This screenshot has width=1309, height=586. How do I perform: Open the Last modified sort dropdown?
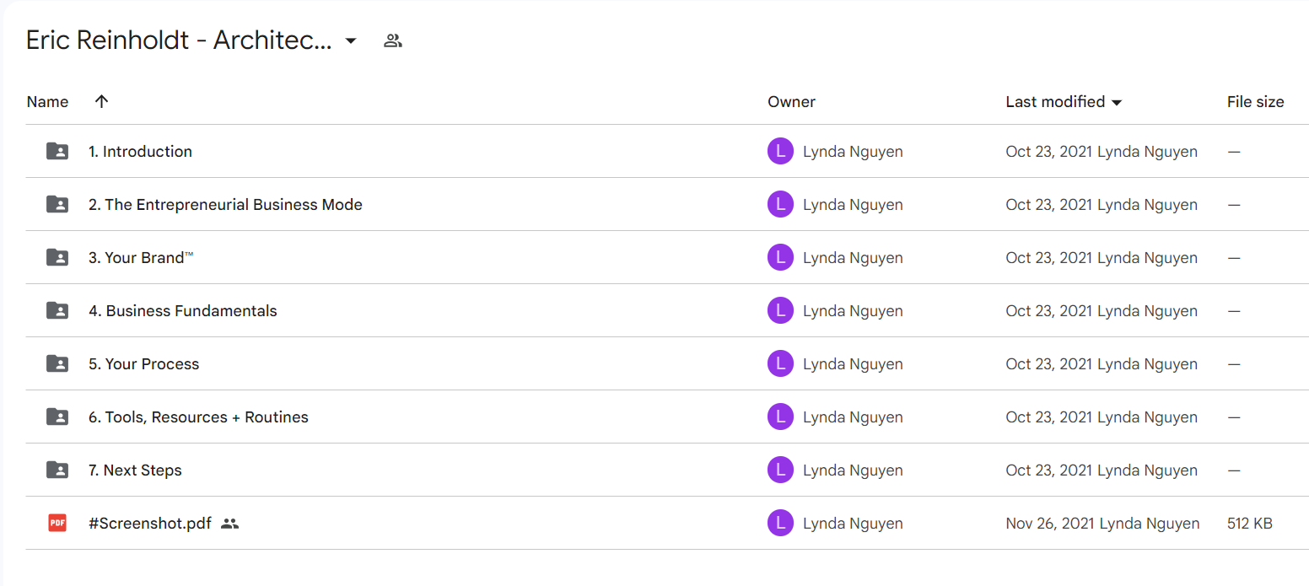tap(1118, 103)
